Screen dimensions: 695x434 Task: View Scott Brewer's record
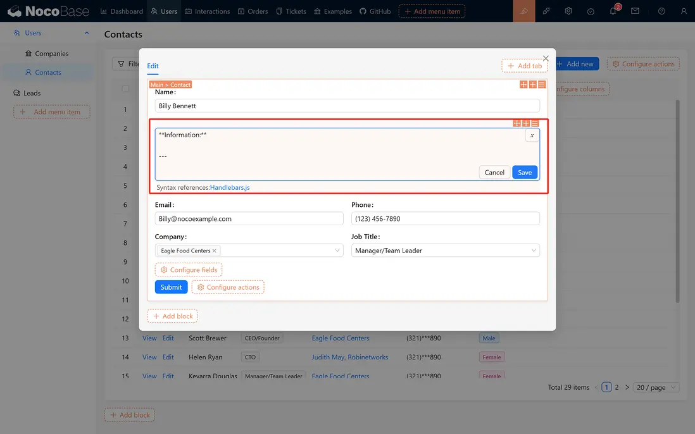149,338
